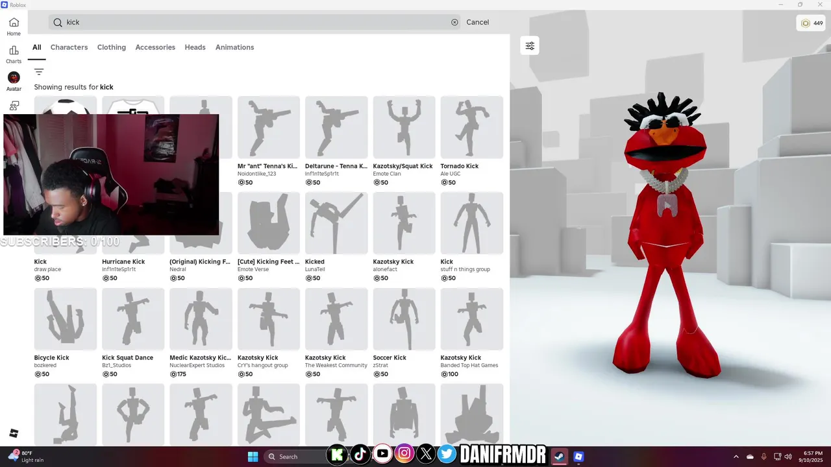
Task: Select Kick by stuff n things group
Action: click(x=471, y=223)
